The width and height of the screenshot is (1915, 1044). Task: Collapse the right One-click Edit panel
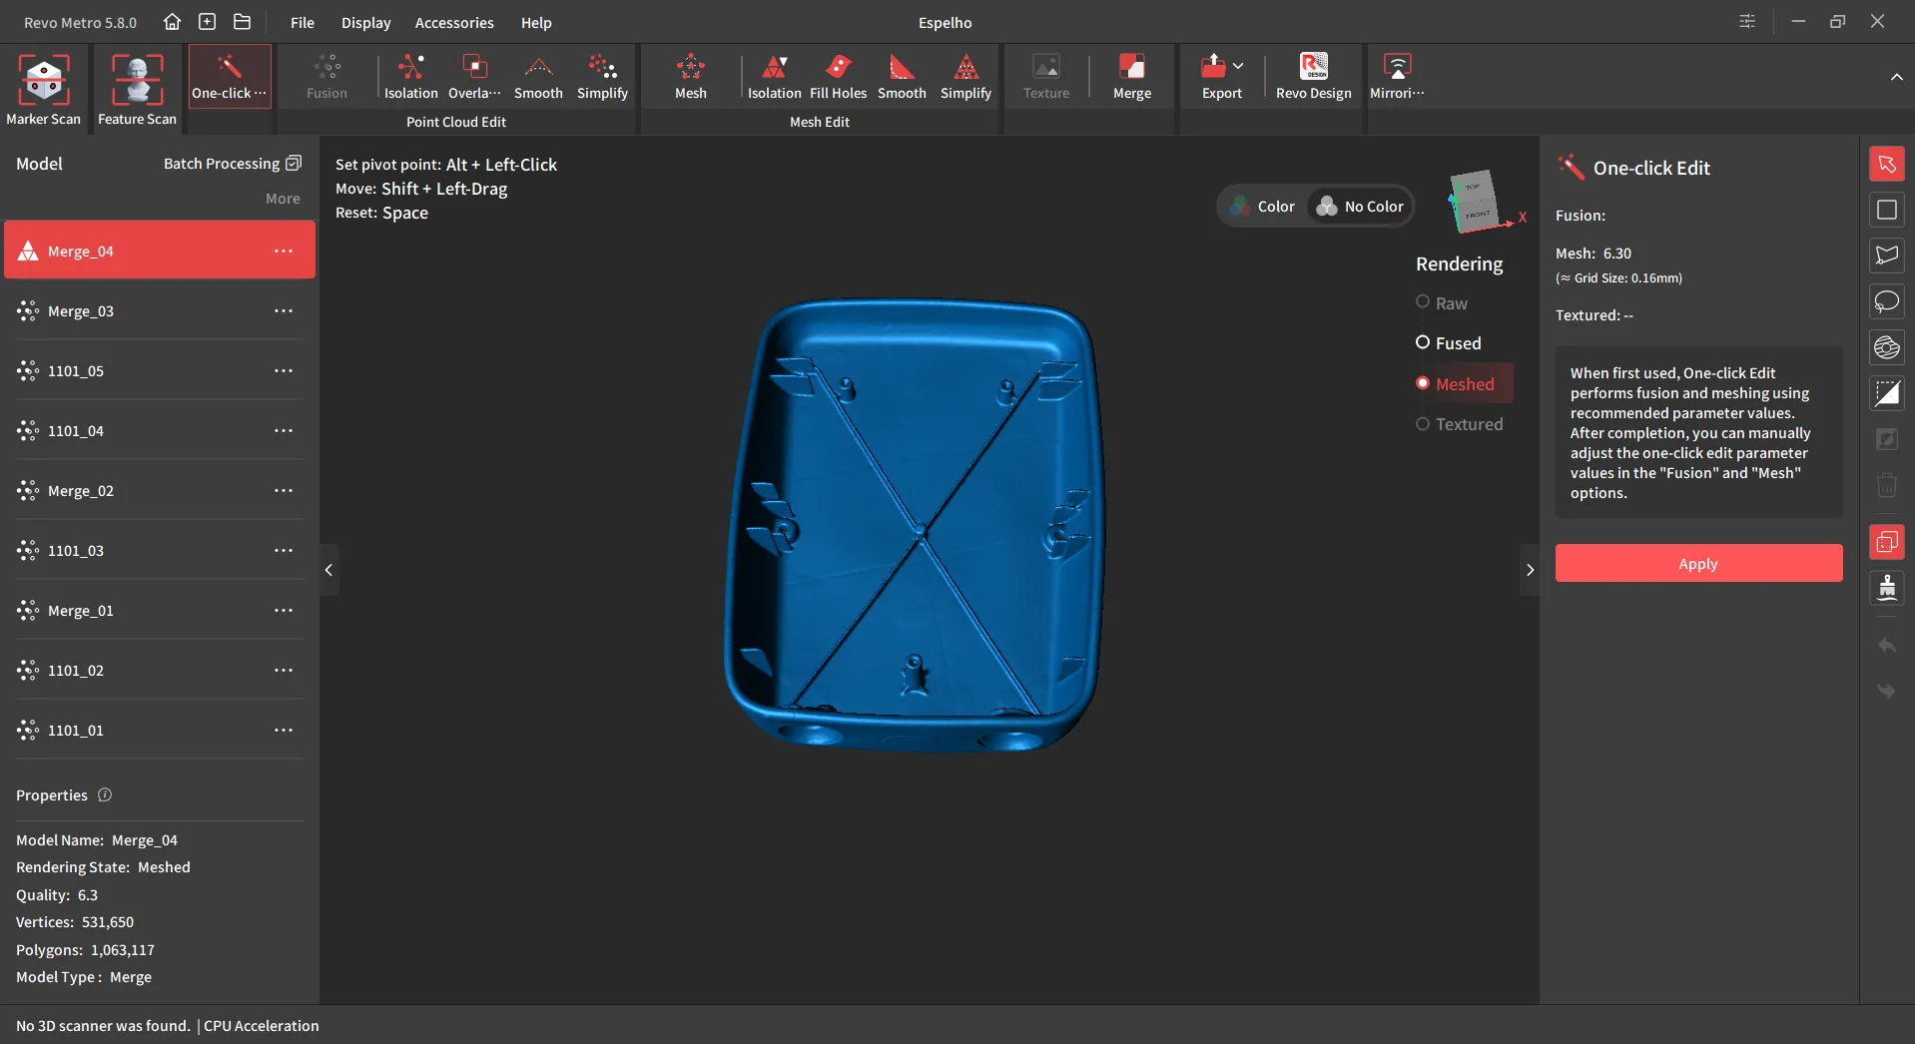[1530, 570]
